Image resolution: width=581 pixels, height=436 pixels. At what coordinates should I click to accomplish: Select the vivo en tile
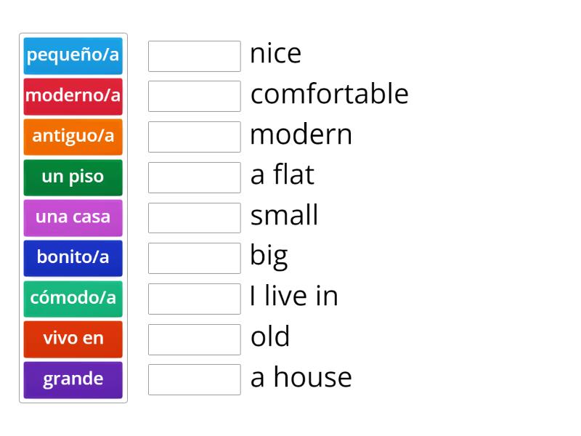click(x=73, y=339)
